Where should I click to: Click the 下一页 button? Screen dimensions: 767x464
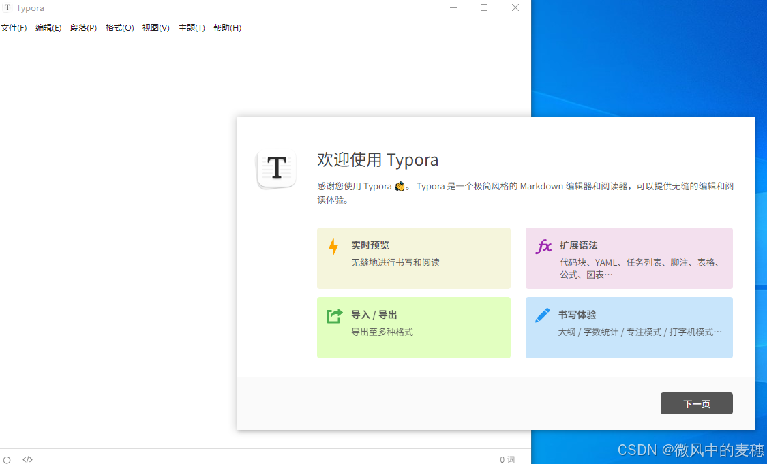(x=697, y=403)
